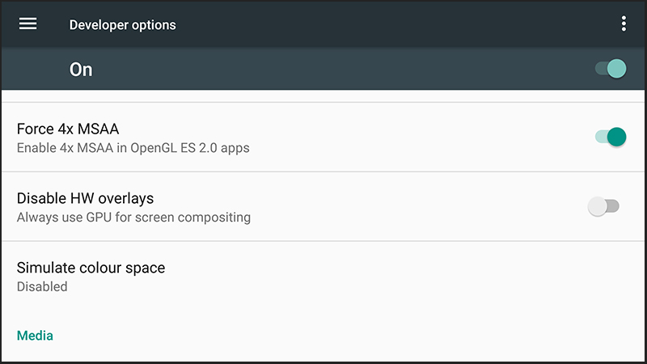Click 'Enable 4x MSAA in OpenGL ES 2.0 apps'
This screenshot has width=647, height=364.
pyautogui.click(x=133, y=148)
